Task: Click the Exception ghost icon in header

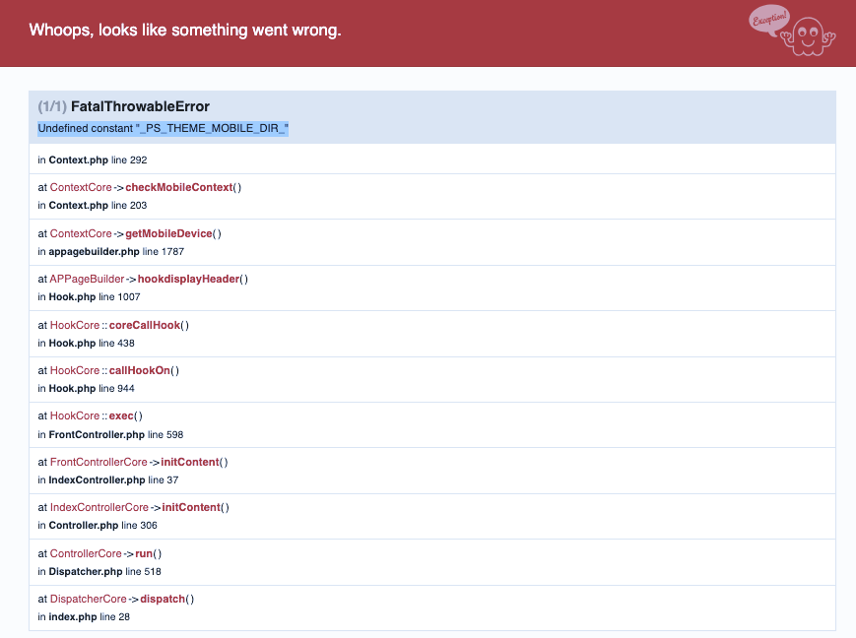Action: (x=792, y=31)
